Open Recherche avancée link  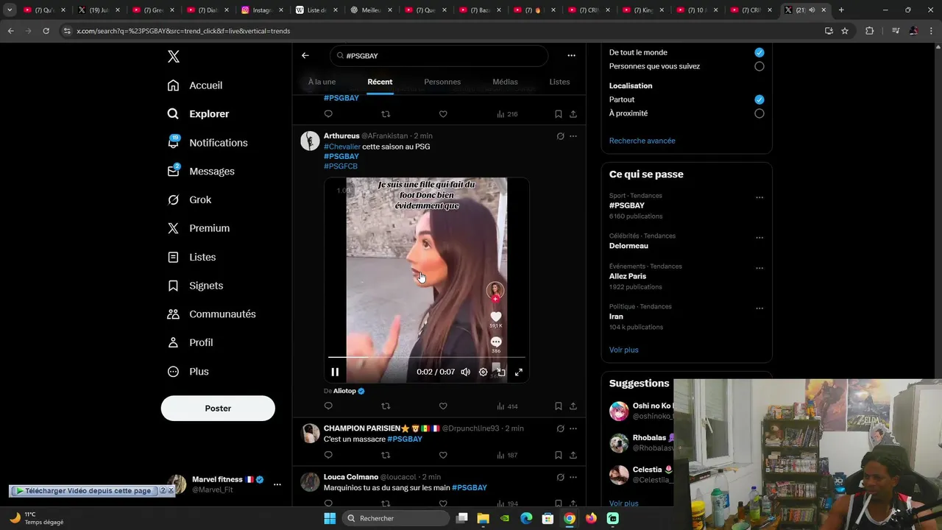point(642,141)
